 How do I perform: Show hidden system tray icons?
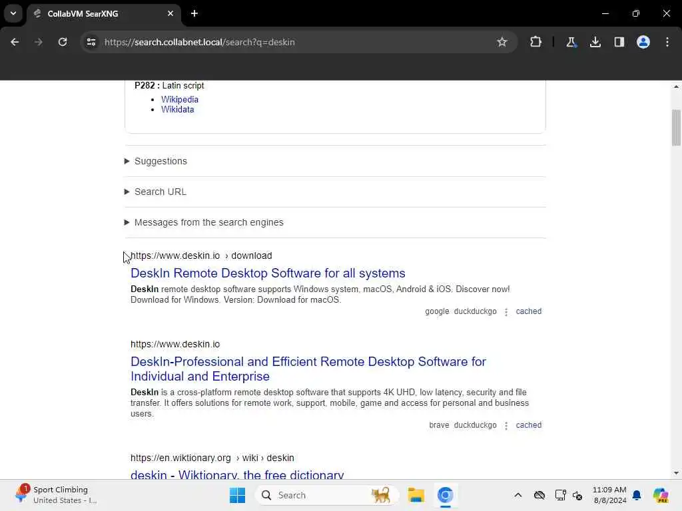(517, 495)
